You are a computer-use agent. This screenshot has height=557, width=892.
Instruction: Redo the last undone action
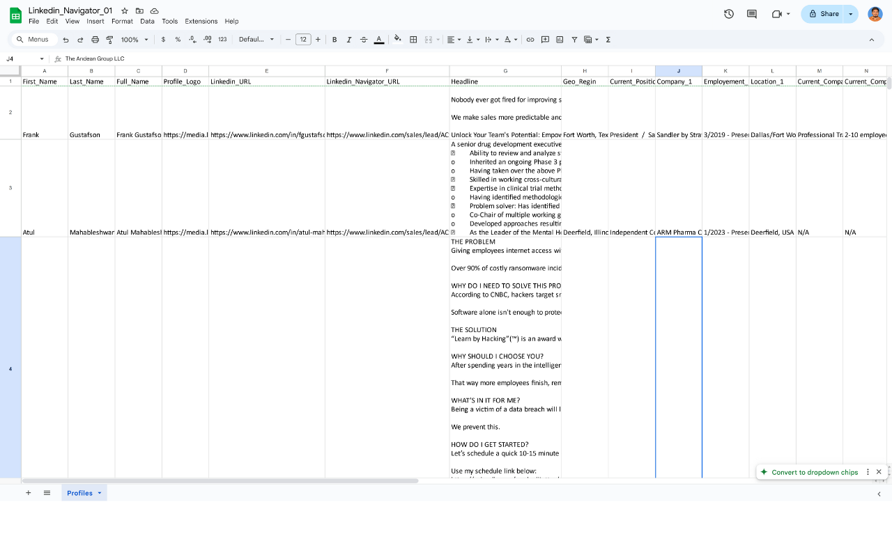[x=80, y=40]
